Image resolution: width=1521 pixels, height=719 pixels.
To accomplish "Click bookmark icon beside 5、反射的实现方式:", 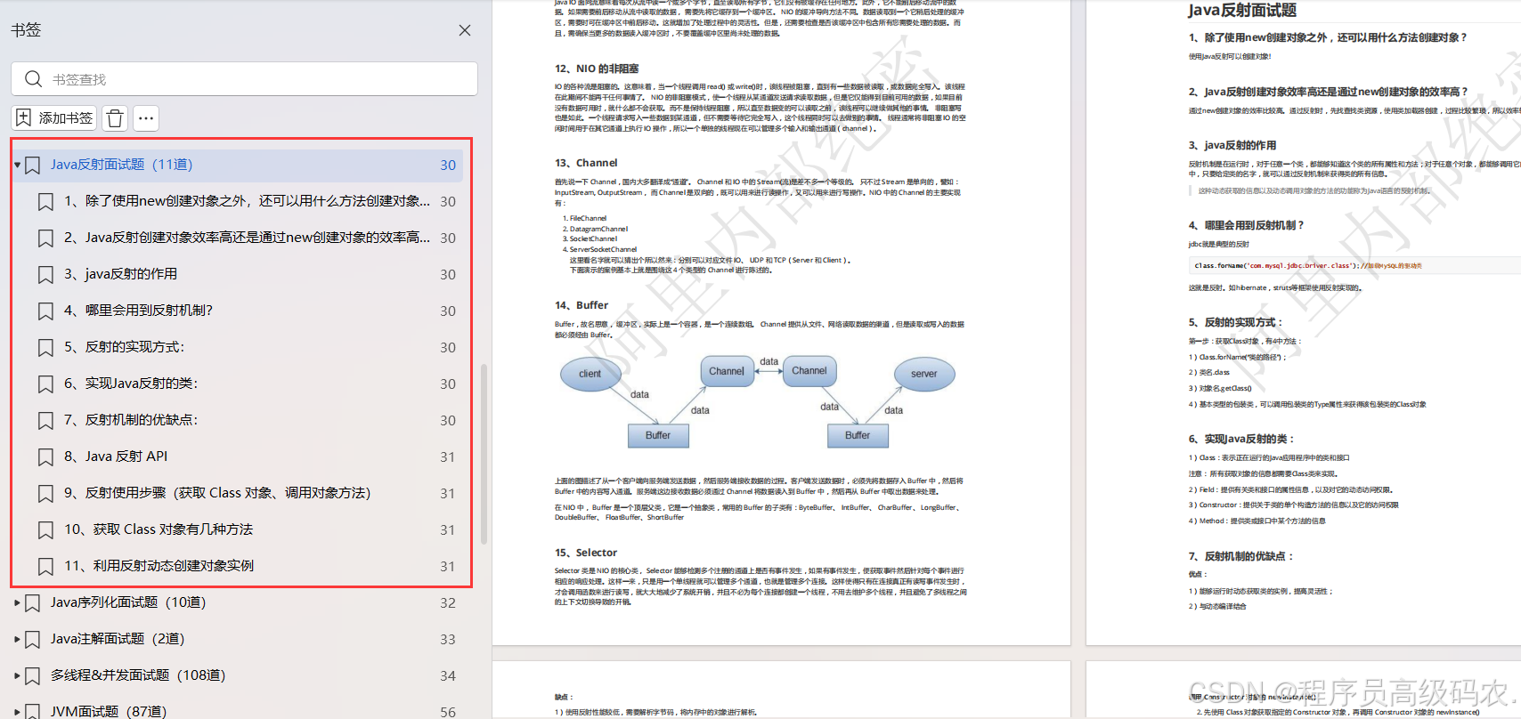I will point(45,348).
